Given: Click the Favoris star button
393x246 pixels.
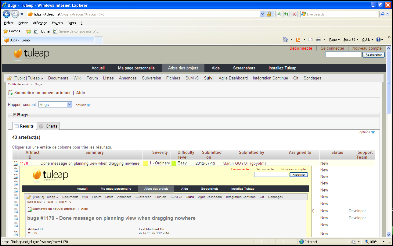Looking at the screenshot, I should click(12, 31).
